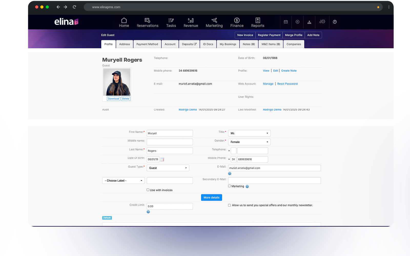Click the Manage web account link
The height and width of the screenshot is (256, 410).
[268, 84]
